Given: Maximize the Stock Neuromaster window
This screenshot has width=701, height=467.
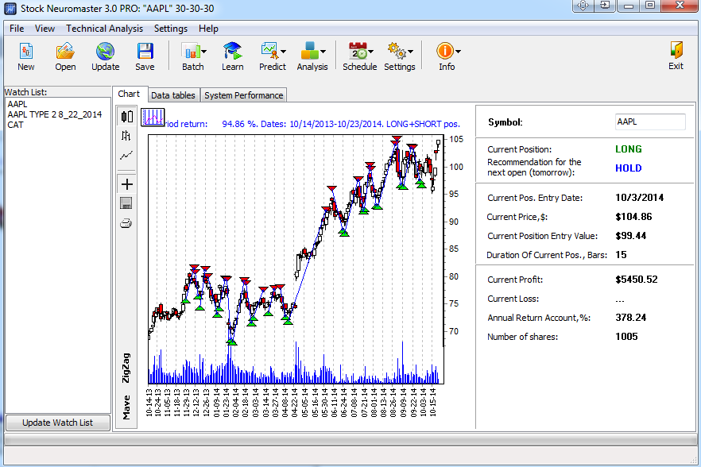Looking at the screenshot, I should (650, 6).
